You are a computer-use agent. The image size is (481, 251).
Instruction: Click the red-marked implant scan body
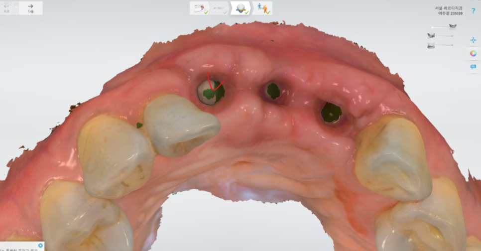tap(210, 92)
